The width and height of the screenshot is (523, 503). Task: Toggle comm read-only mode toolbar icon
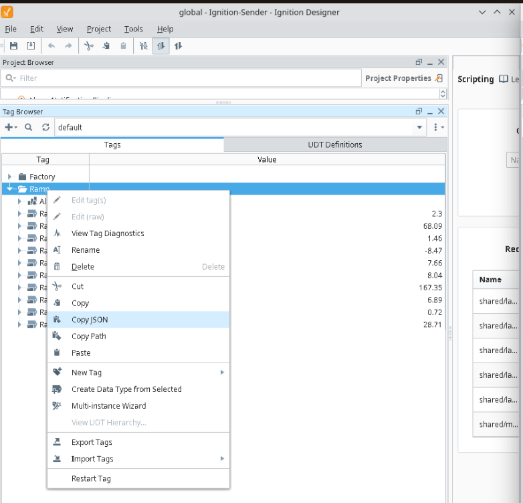[x=161, y=45]
